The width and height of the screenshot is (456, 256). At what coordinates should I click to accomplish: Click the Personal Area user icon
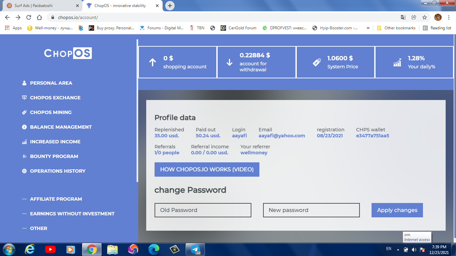point(24,83)
